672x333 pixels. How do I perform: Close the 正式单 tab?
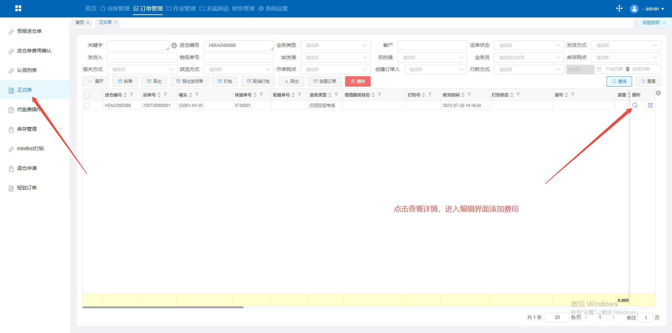(x=115, y=22)
